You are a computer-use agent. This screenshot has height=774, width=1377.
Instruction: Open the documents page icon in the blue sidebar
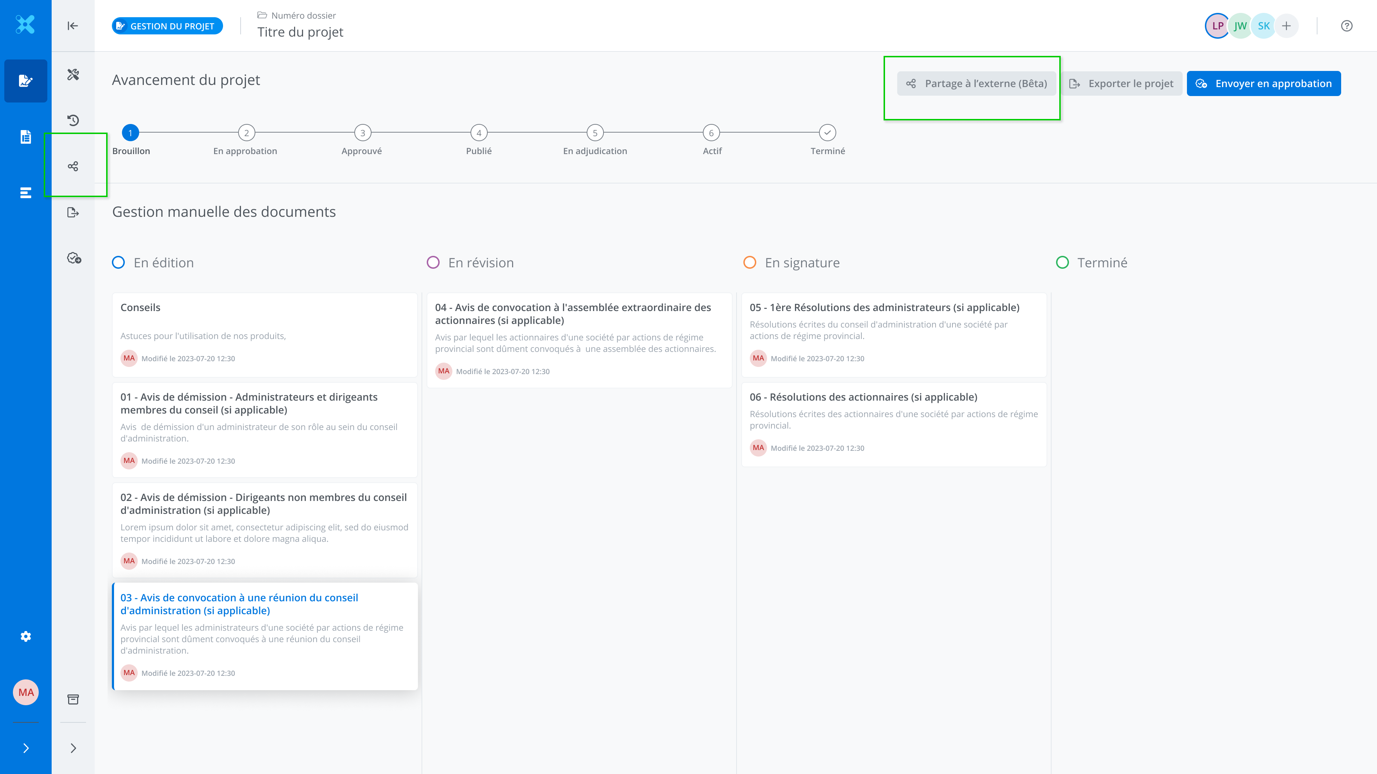point(26,137)
